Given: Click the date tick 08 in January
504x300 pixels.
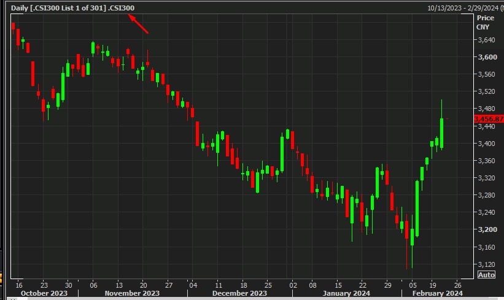Looking at the screenshot, I should [312, 285].
